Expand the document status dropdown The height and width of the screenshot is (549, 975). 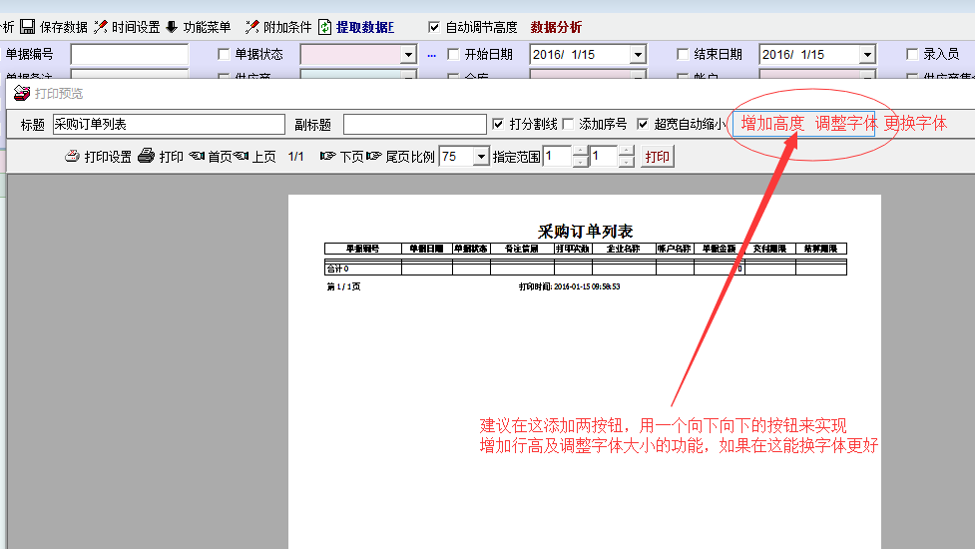tap(408, 55)
